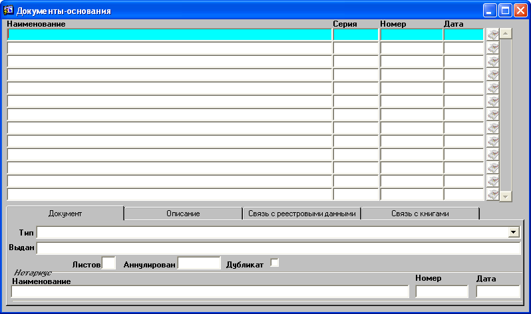This screenshot has width=531, height=314.
Task: Click the highlighted Дата cell in the first row
Action: pos(464,35)
